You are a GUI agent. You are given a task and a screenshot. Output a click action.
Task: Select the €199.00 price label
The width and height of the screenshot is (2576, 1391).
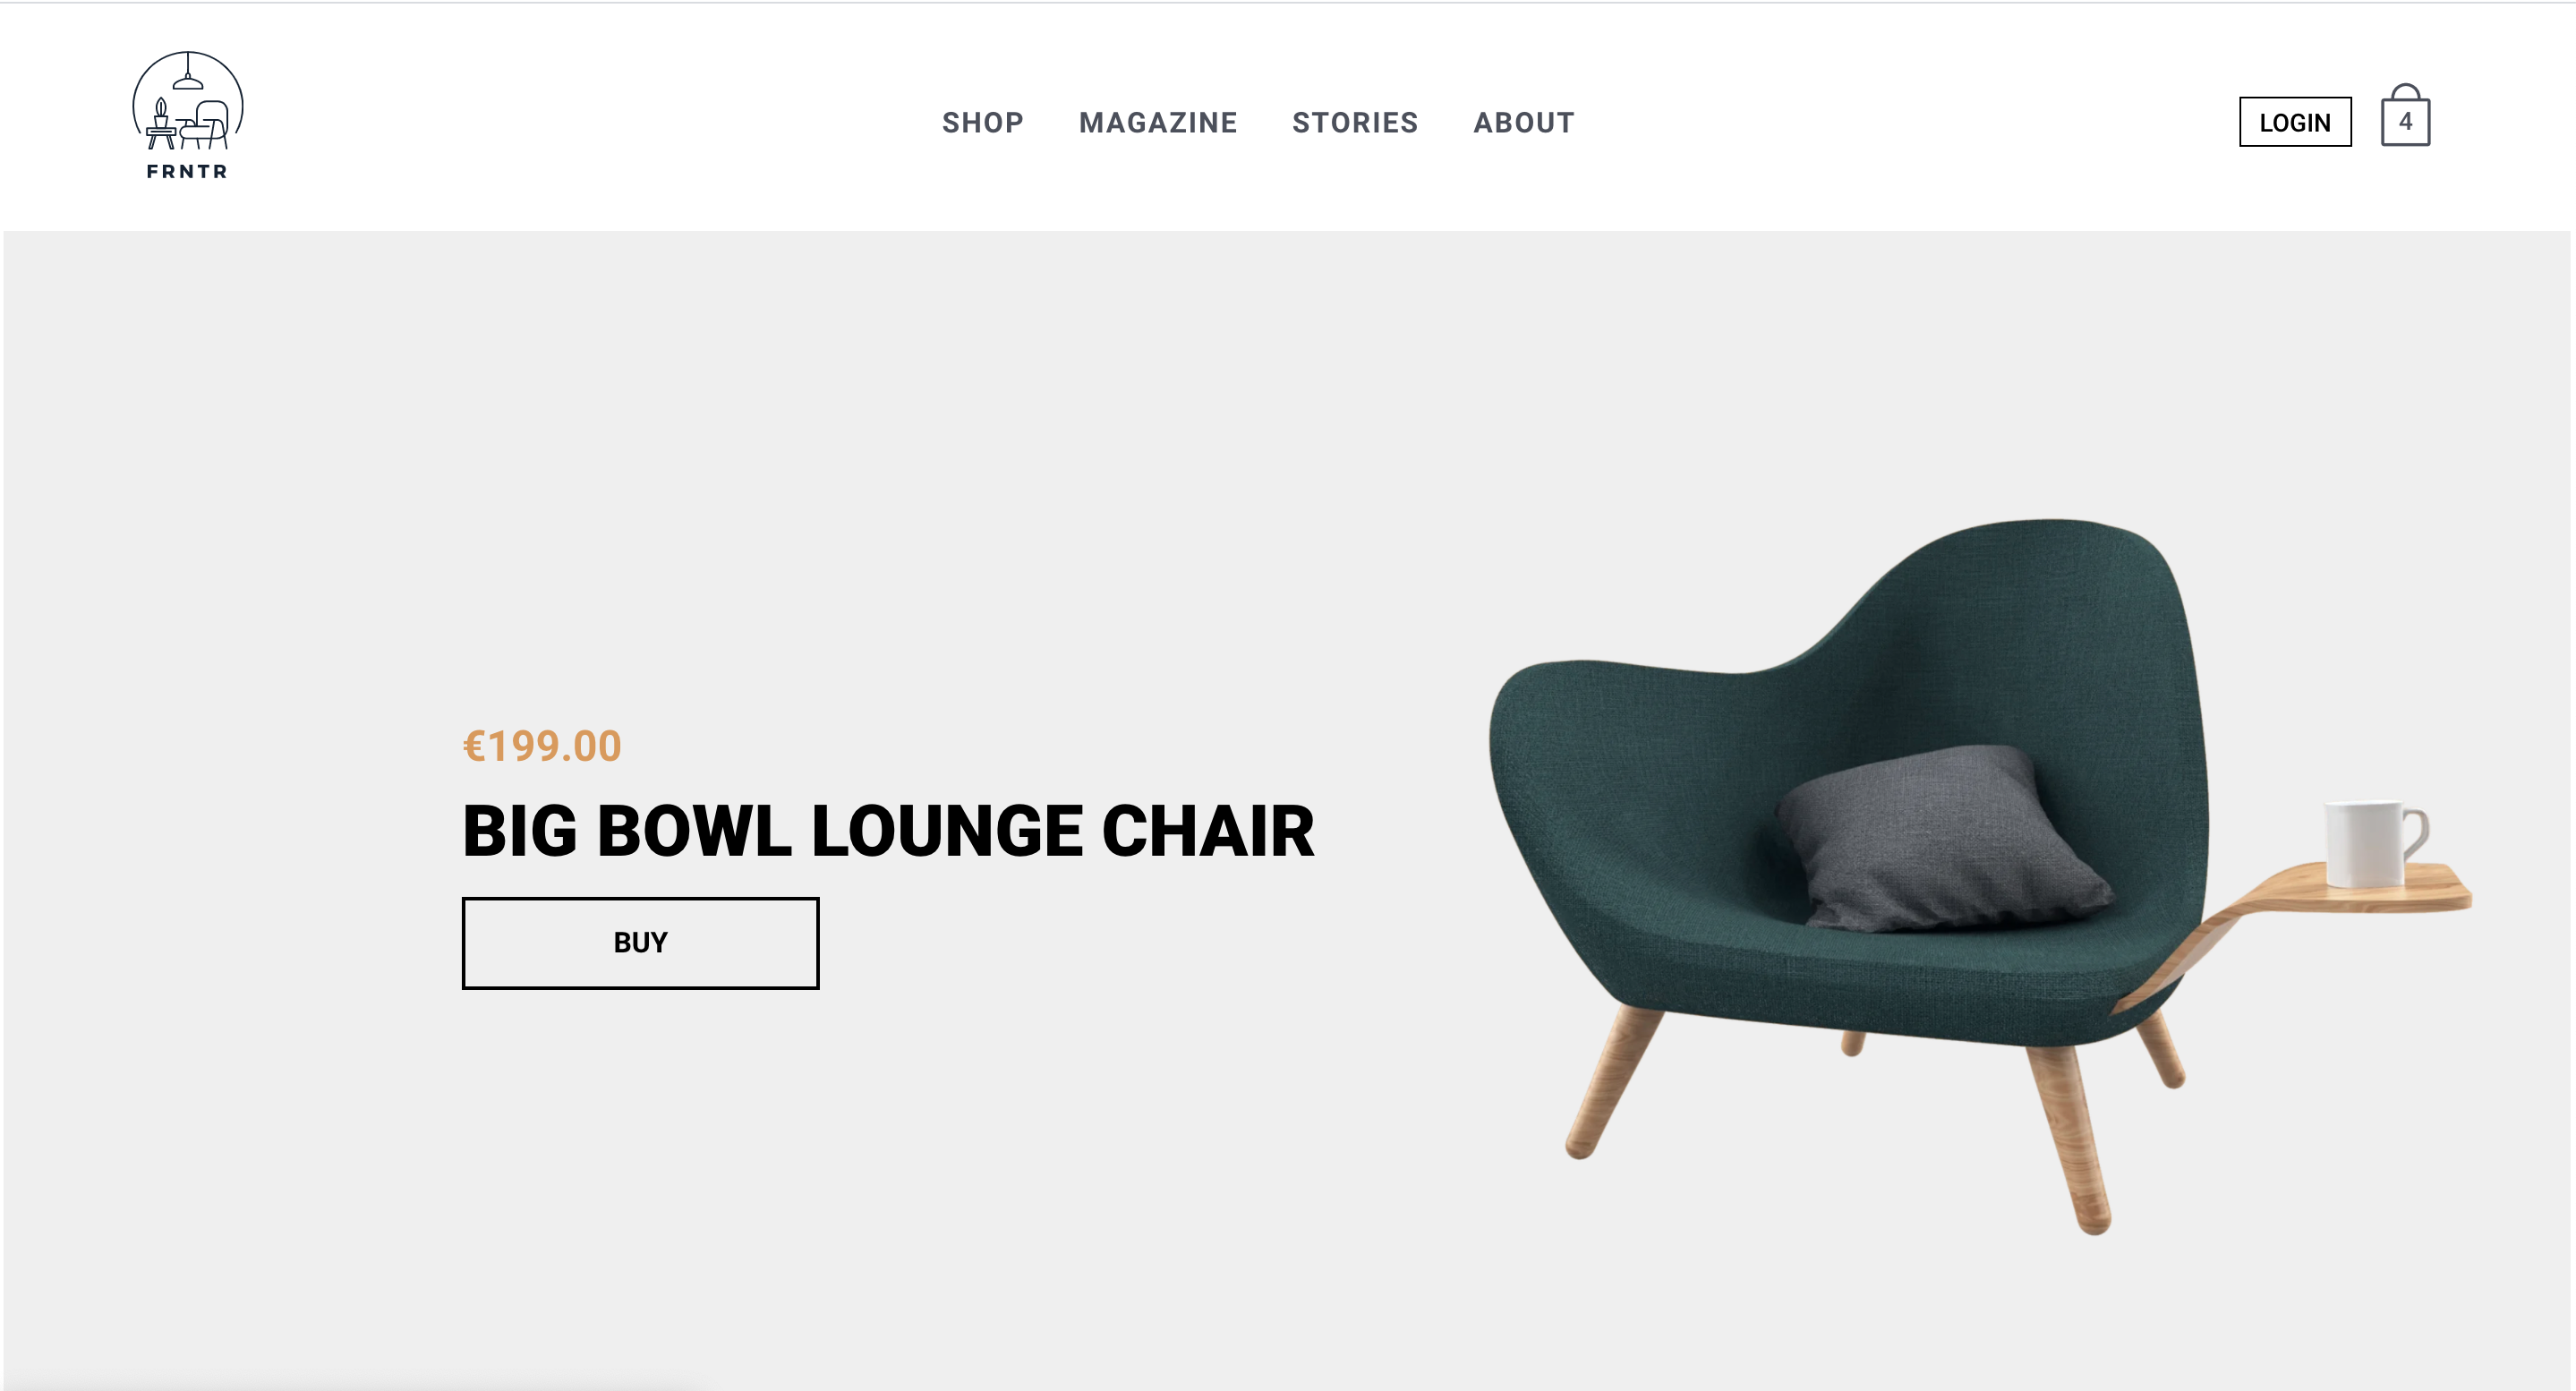(542, 746)
